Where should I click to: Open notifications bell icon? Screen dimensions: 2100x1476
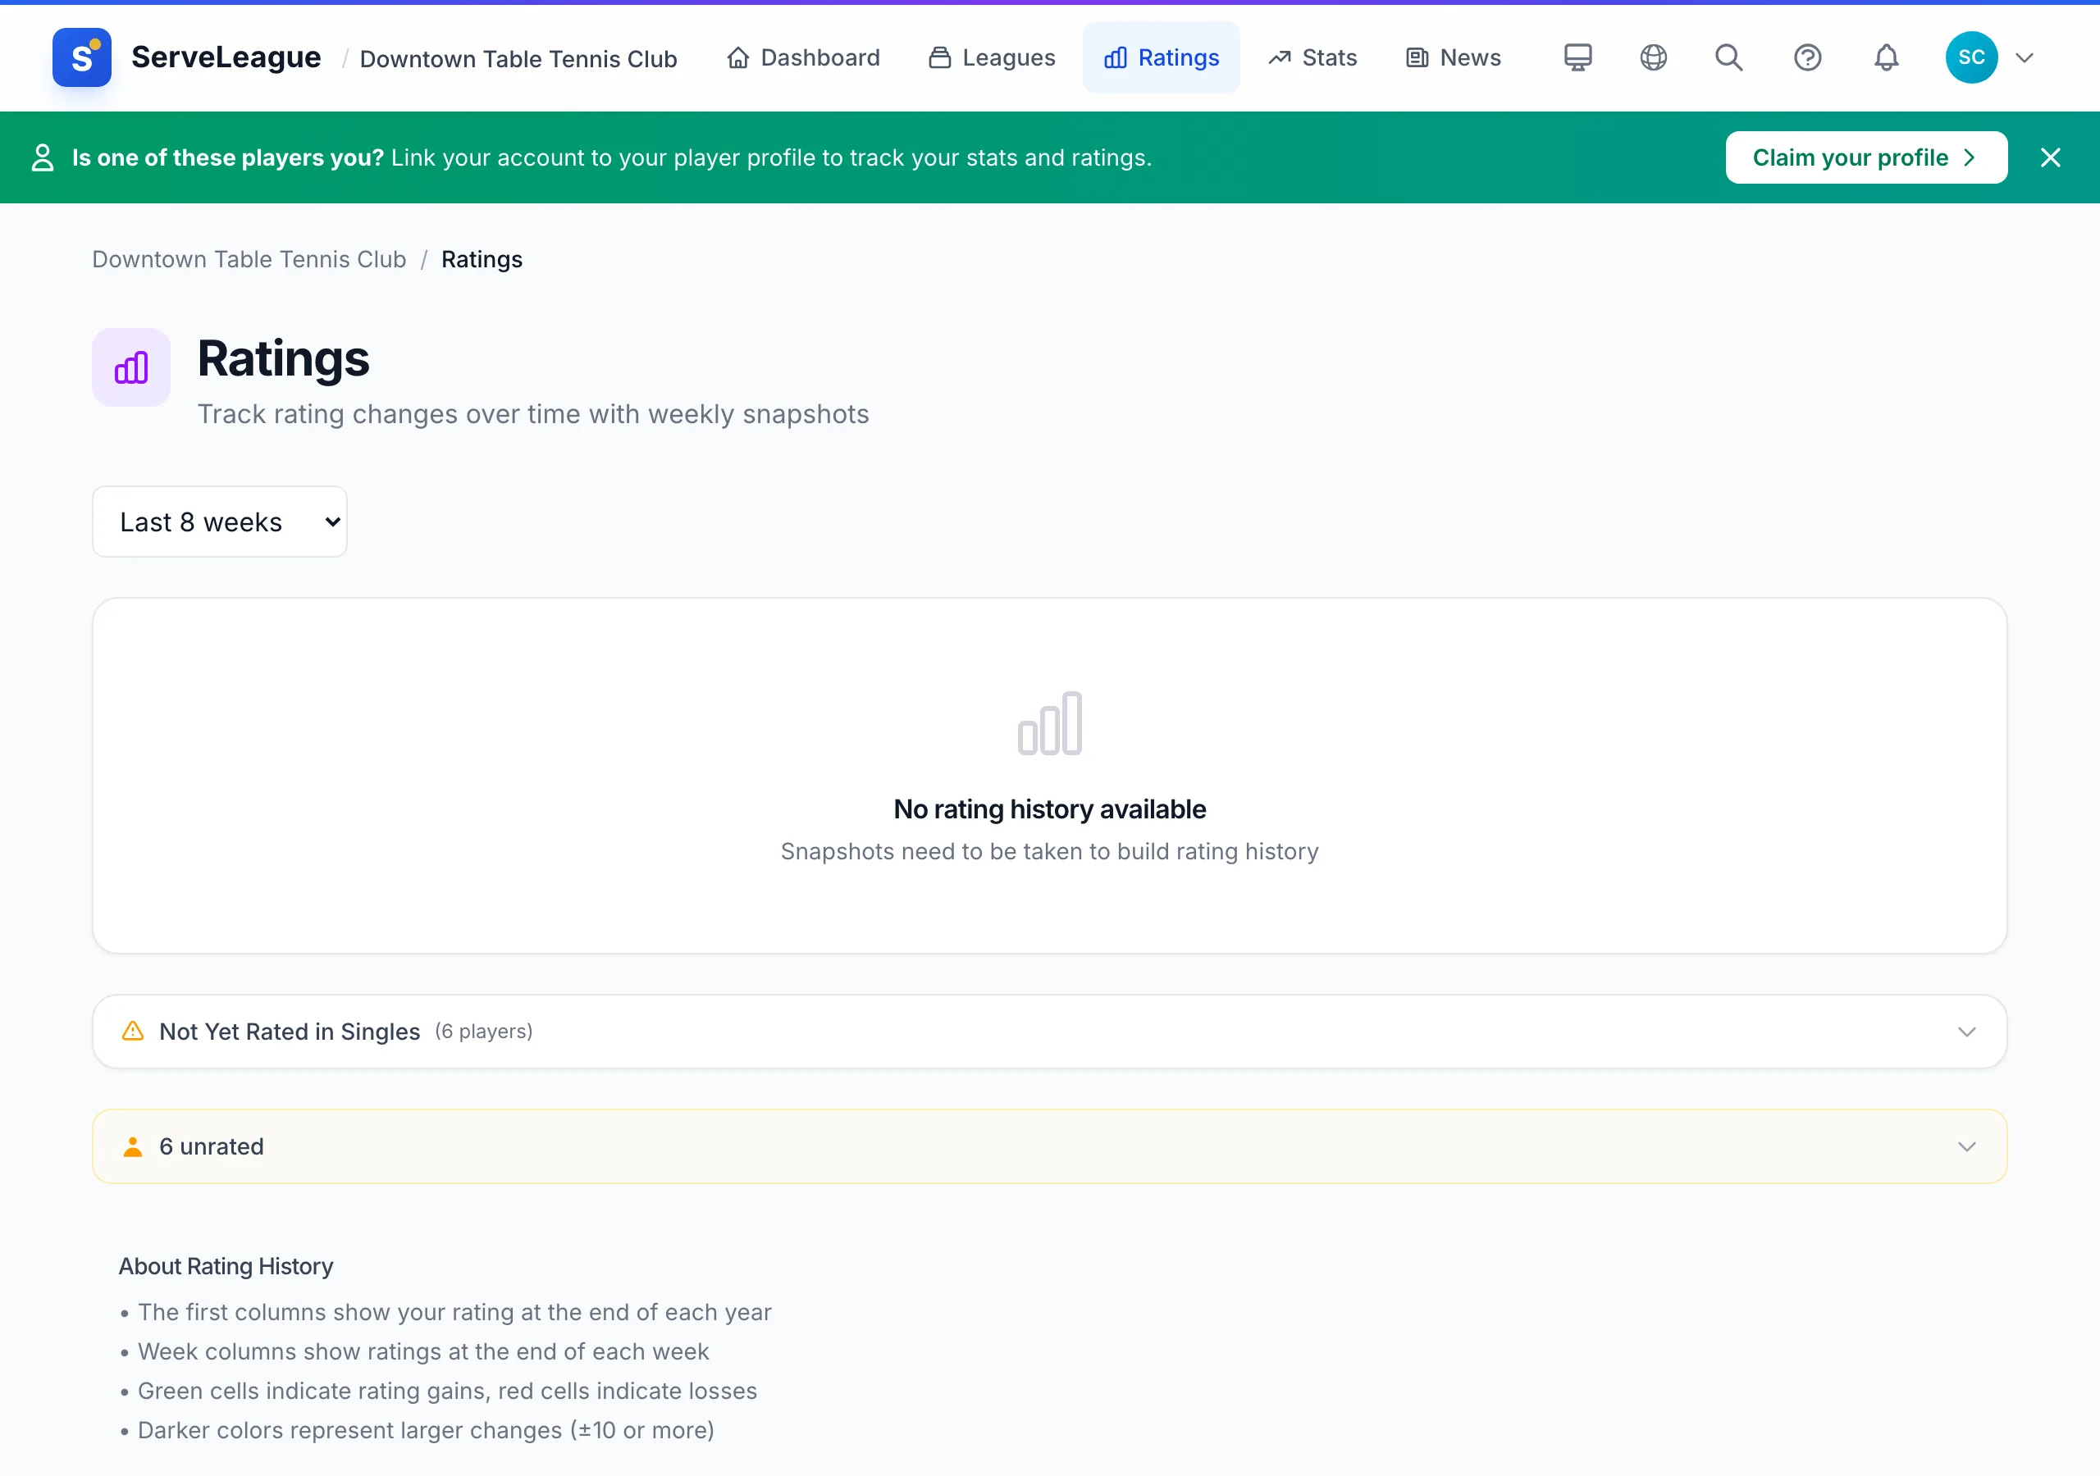(x=1885, y=57)
